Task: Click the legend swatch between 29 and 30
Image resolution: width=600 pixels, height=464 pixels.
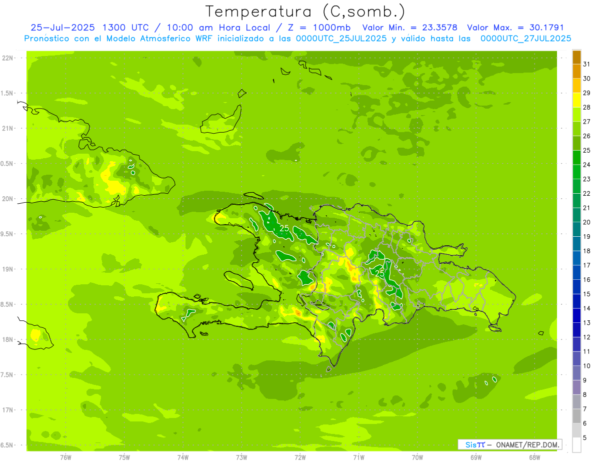Action: (x=576, y=86)
